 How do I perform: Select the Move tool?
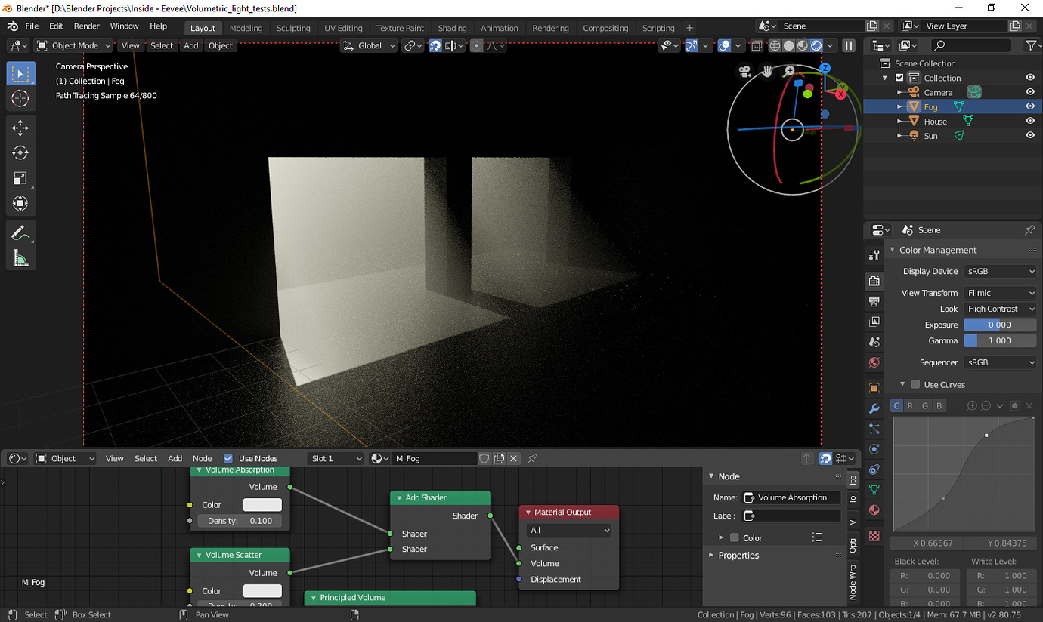click(x=20, y=128)
